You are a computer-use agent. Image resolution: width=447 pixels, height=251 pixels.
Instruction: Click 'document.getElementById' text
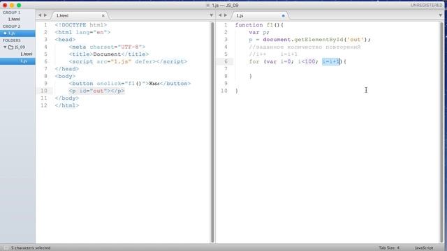[x=302, y=40]
